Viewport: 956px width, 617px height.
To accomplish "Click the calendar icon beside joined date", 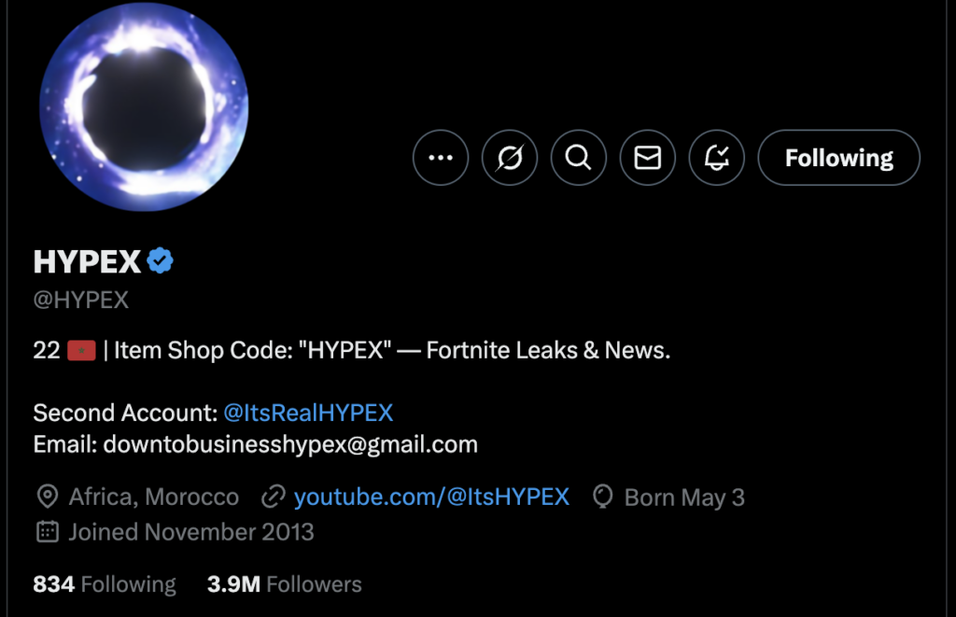I will [46, 532].
